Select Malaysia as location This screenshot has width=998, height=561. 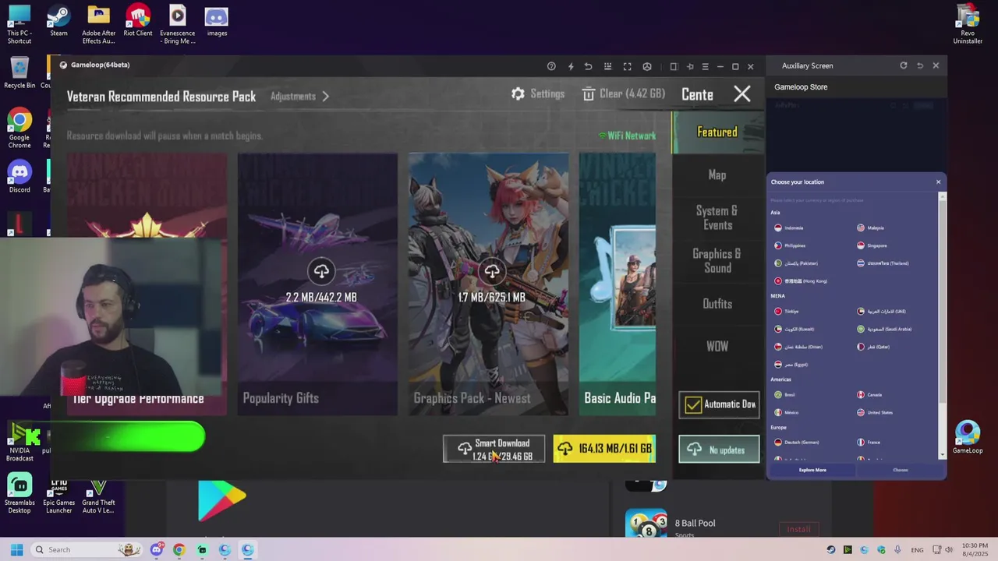click(x=870, y=228)
